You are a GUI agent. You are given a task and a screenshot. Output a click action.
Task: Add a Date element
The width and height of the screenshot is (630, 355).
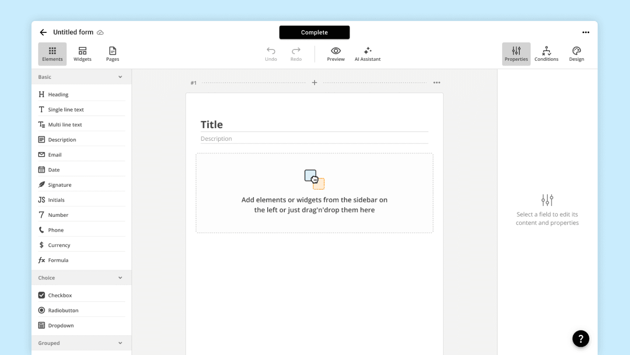click(x=81, y=170)
